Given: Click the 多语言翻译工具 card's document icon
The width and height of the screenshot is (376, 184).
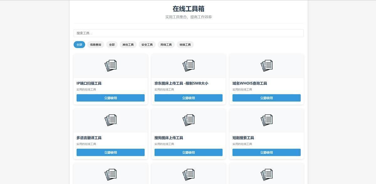Looking at the screenshot, I should (111, 120).
